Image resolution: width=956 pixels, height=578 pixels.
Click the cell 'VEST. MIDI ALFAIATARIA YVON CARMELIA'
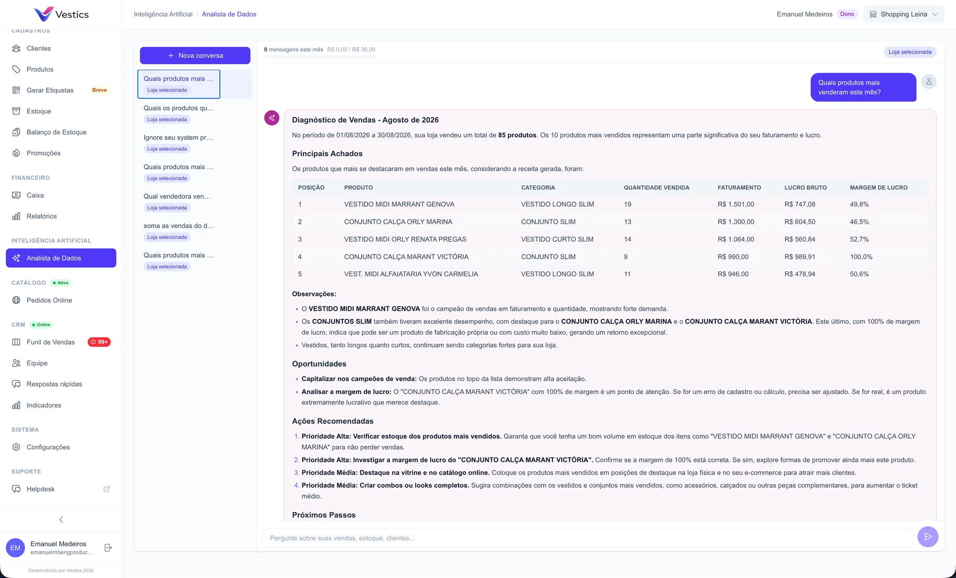411,274
